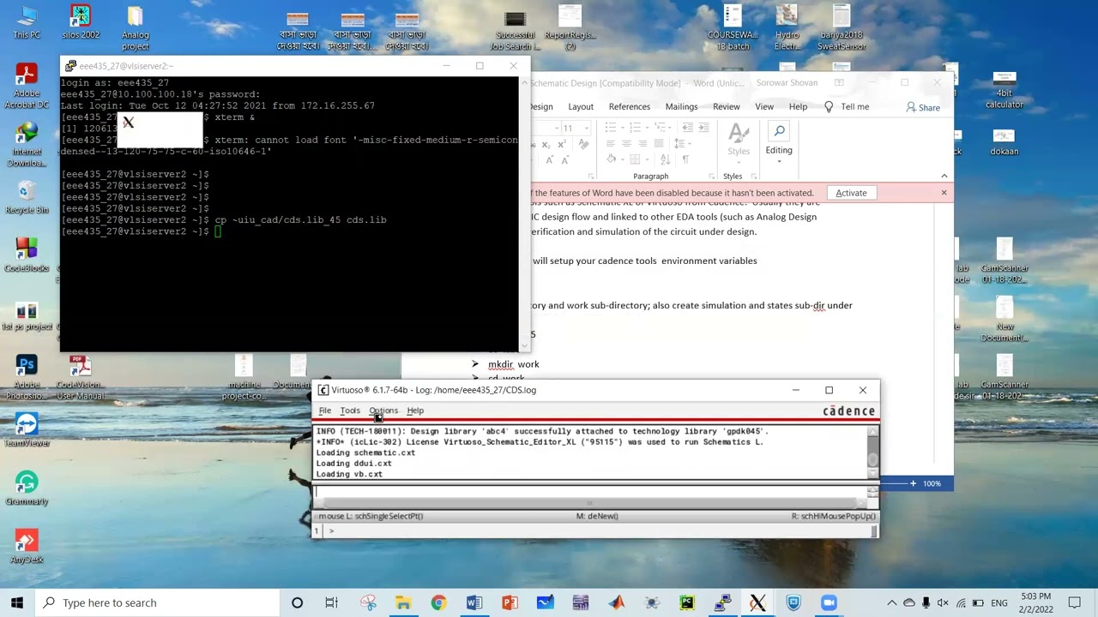Open Google Chrome from the taskbar

[438, 602]
